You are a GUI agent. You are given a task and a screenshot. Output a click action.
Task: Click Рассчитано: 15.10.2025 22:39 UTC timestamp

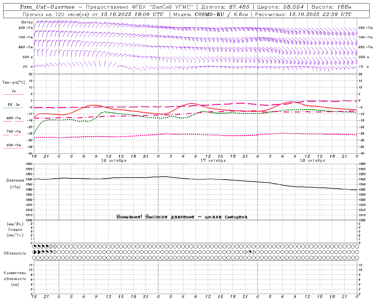pos(303,14)
